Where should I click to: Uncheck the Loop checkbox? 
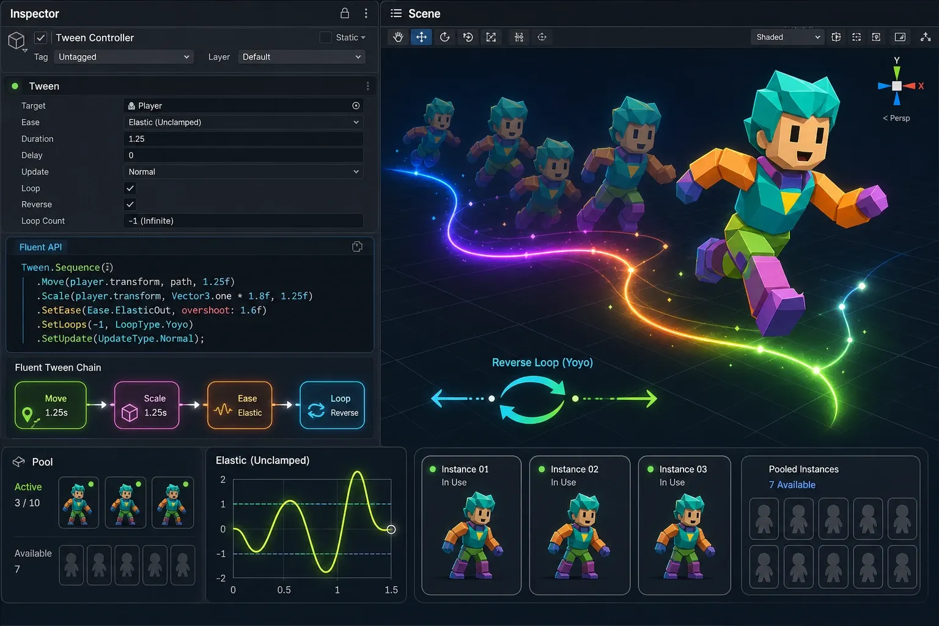pyautogui.click(x=130, y=188)
